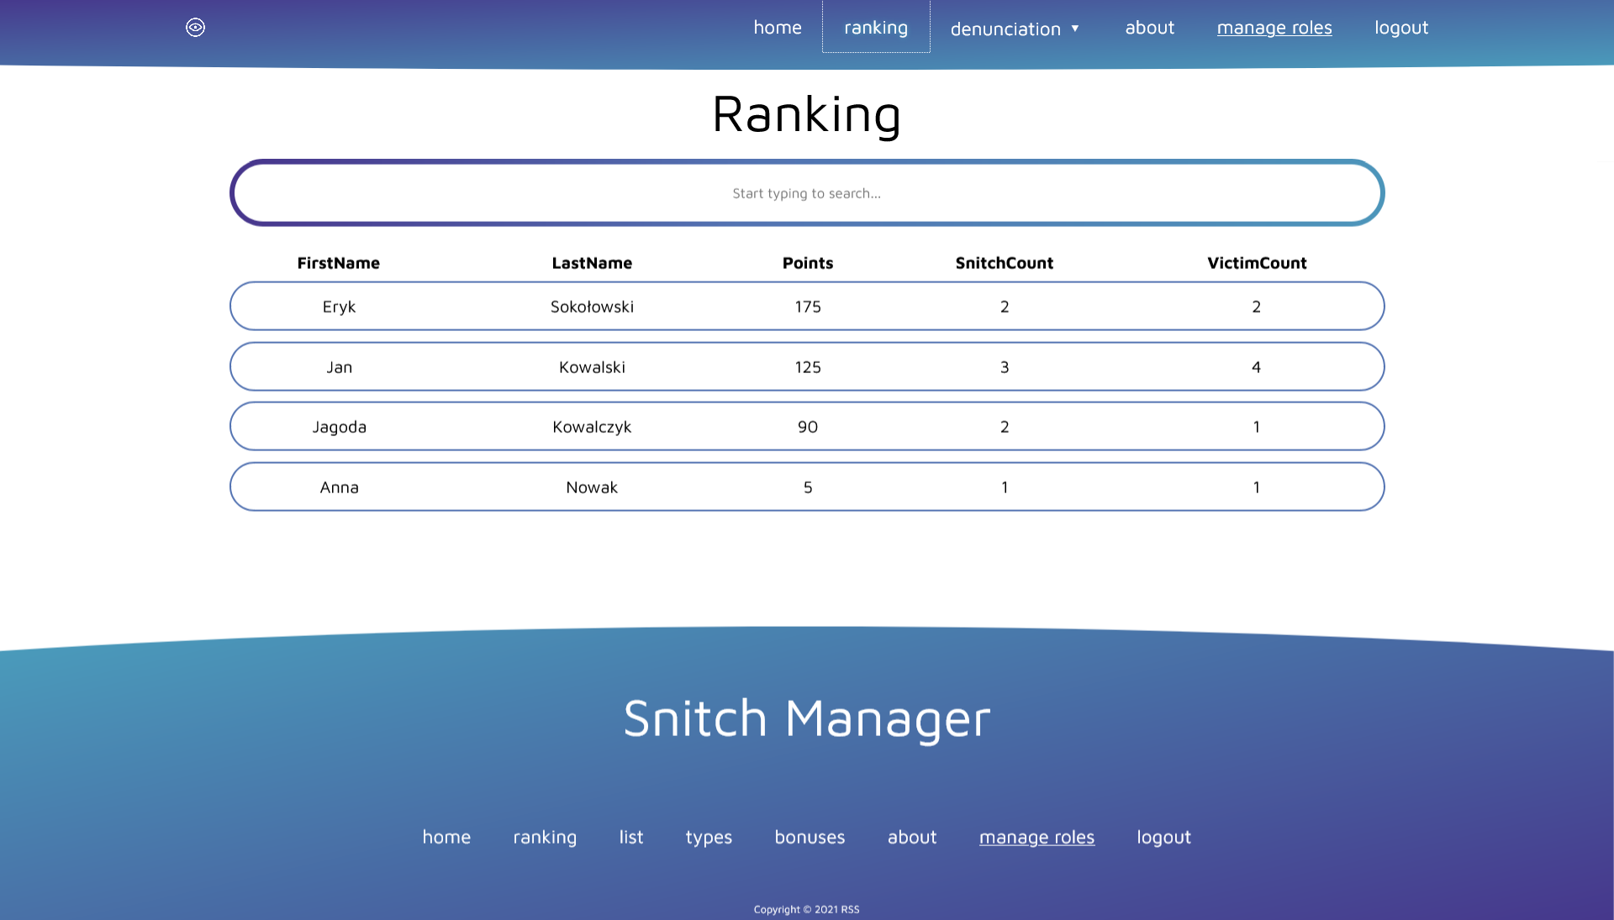Select the Anna Nowak ranking row

[806, 487]
